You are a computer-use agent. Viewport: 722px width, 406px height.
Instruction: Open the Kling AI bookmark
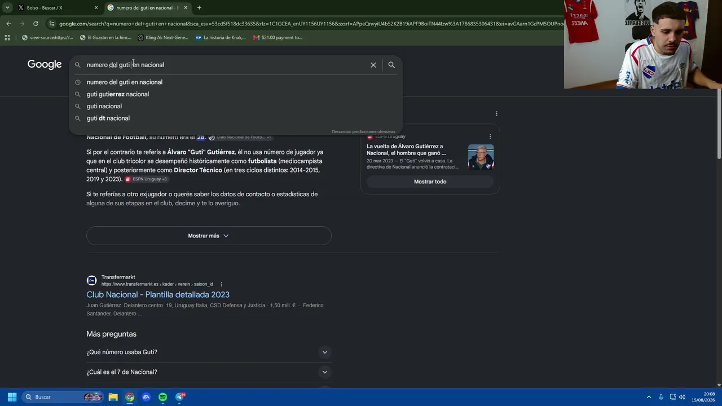163,38
